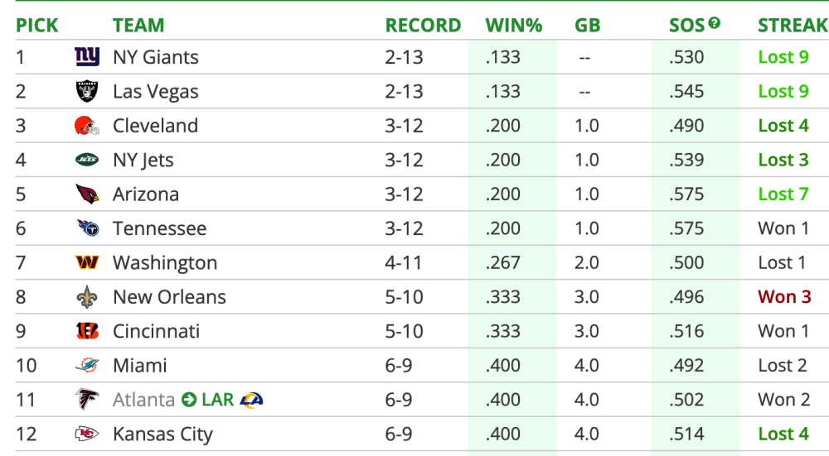Screen dimensions: 829x456
Task: Open the Kansas City team link
Action: point(162,434)
